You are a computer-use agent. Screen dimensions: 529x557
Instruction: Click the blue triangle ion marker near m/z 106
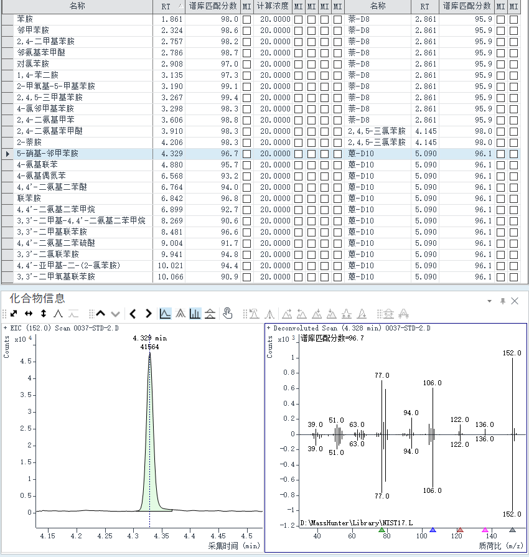coord(433,530)
